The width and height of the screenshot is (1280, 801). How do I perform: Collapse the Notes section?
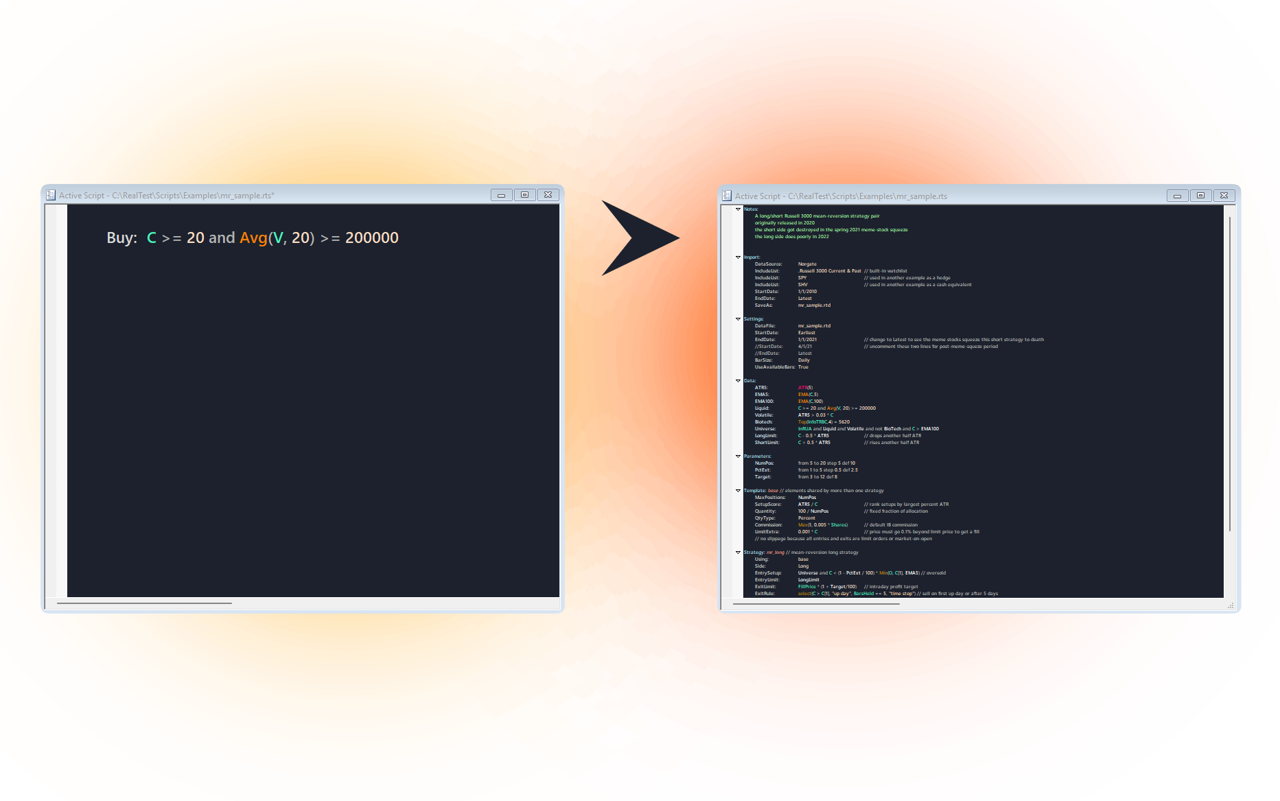tap(738, 209)
